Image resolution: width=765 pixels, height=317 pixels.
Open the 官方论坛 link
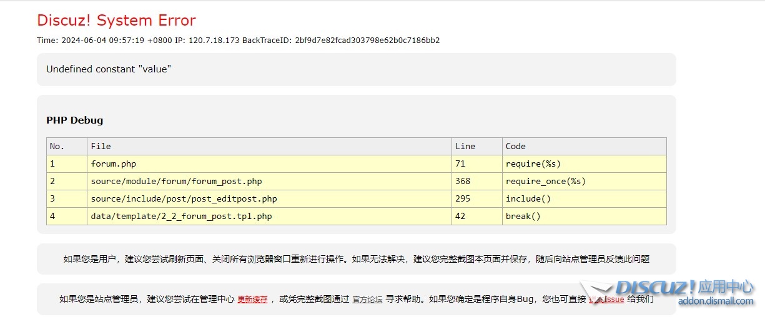pos(367,300)
